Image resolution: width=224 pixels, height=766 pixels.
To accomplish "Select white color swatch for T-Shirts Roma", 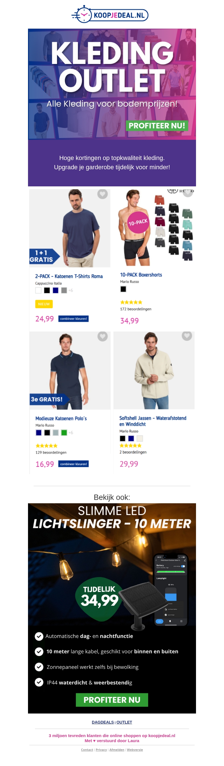I will click(x=38, y=290).
